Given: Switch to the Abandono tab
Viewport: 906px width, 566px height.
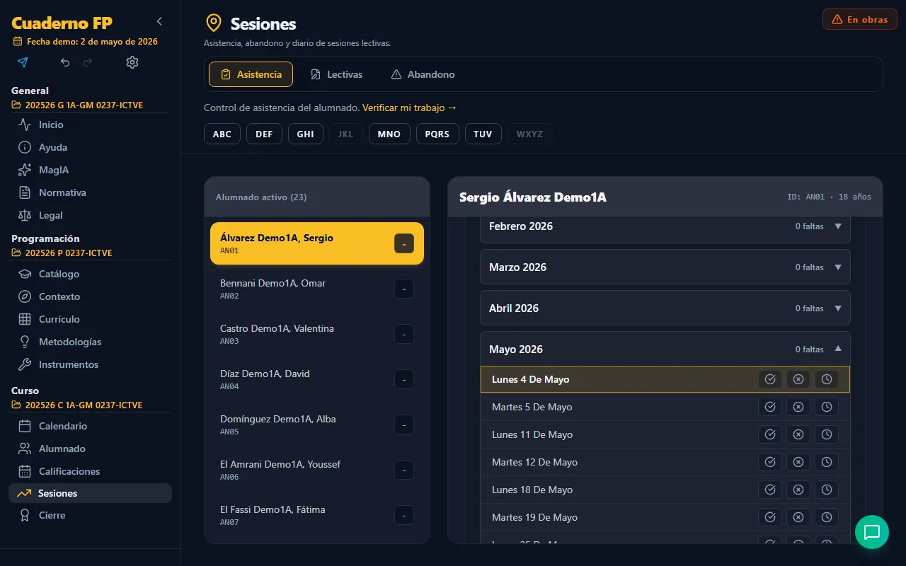Looking at the screenshot, I should (423, 74).
